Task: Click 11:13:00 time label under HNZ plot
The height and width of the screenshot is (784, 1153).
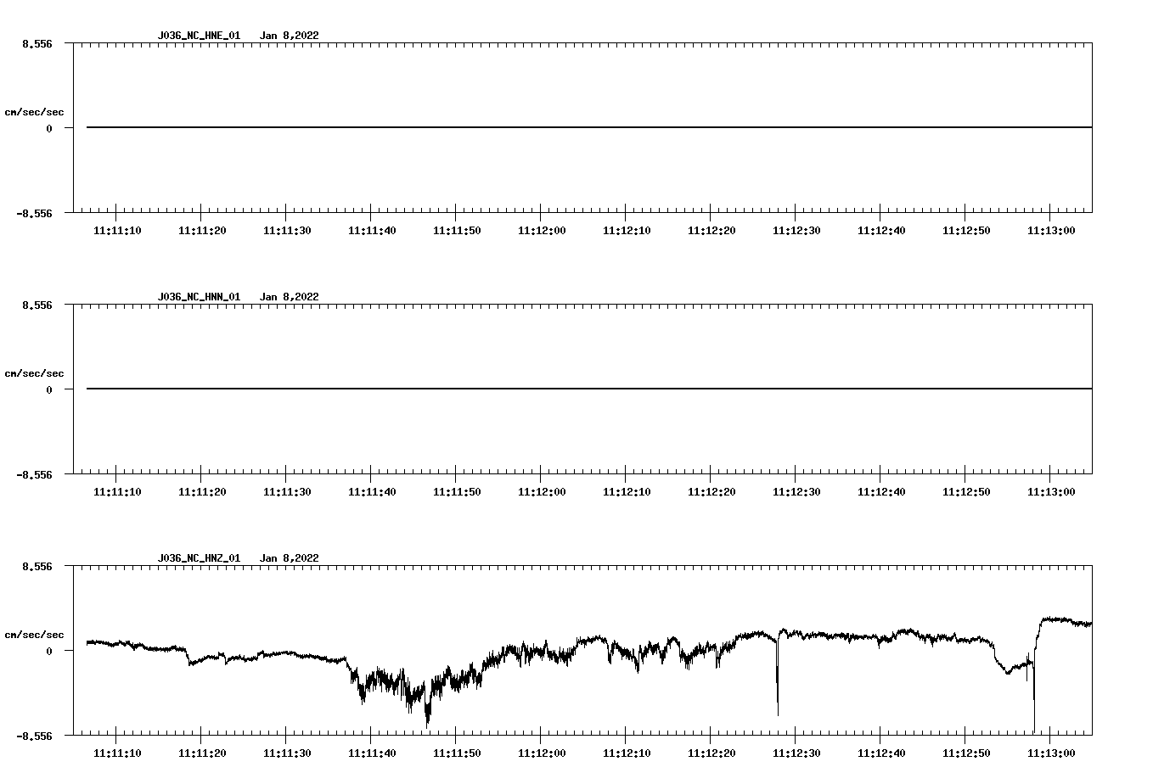Action: tap(1051, 753)
